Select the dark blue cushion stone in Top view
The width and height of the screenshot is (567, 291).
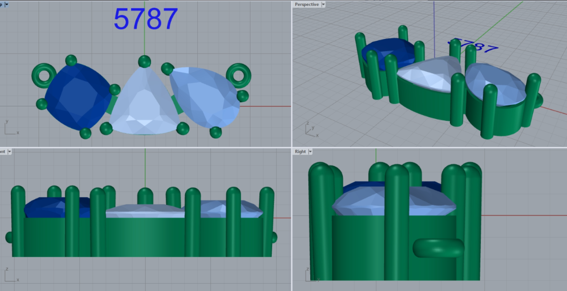(77, 96)
